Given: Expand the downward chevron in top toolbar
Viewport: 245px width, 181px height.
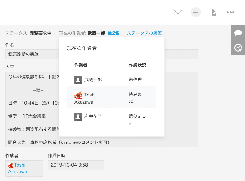Looking at the screenshot, I should point(178,12).
